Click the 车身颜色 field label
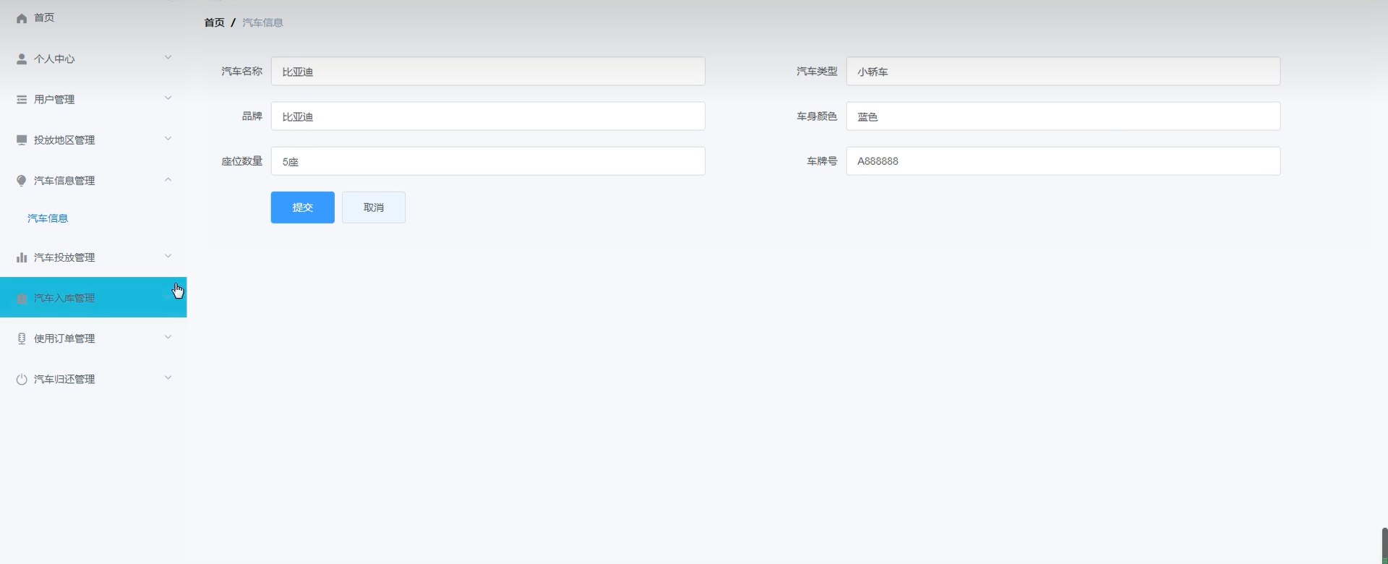This screenshot has width=1388, height=564. (x=817, y=116)
